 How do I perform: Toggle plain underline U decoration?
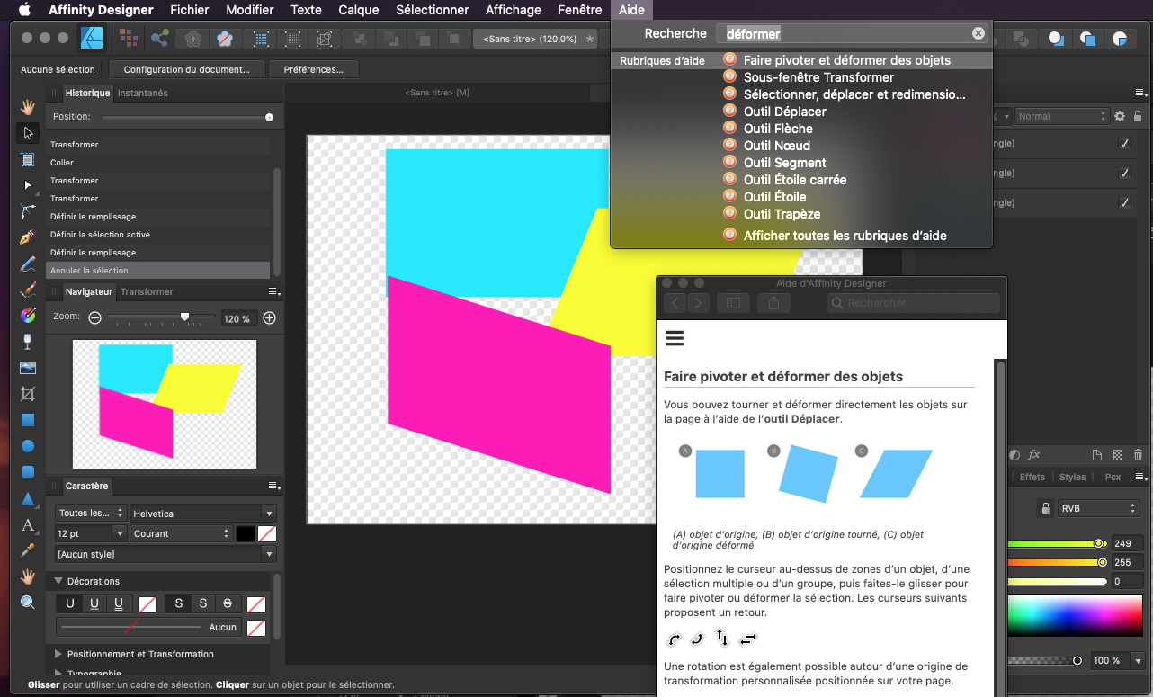tap(70, 603)
